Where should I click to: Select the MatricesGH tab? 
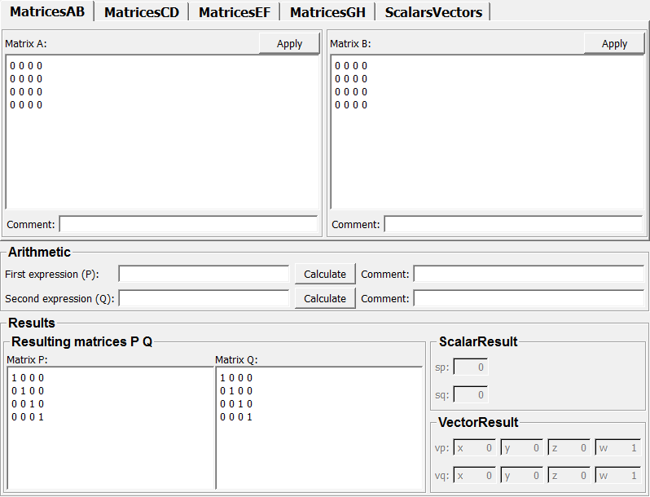pos(327,12)
